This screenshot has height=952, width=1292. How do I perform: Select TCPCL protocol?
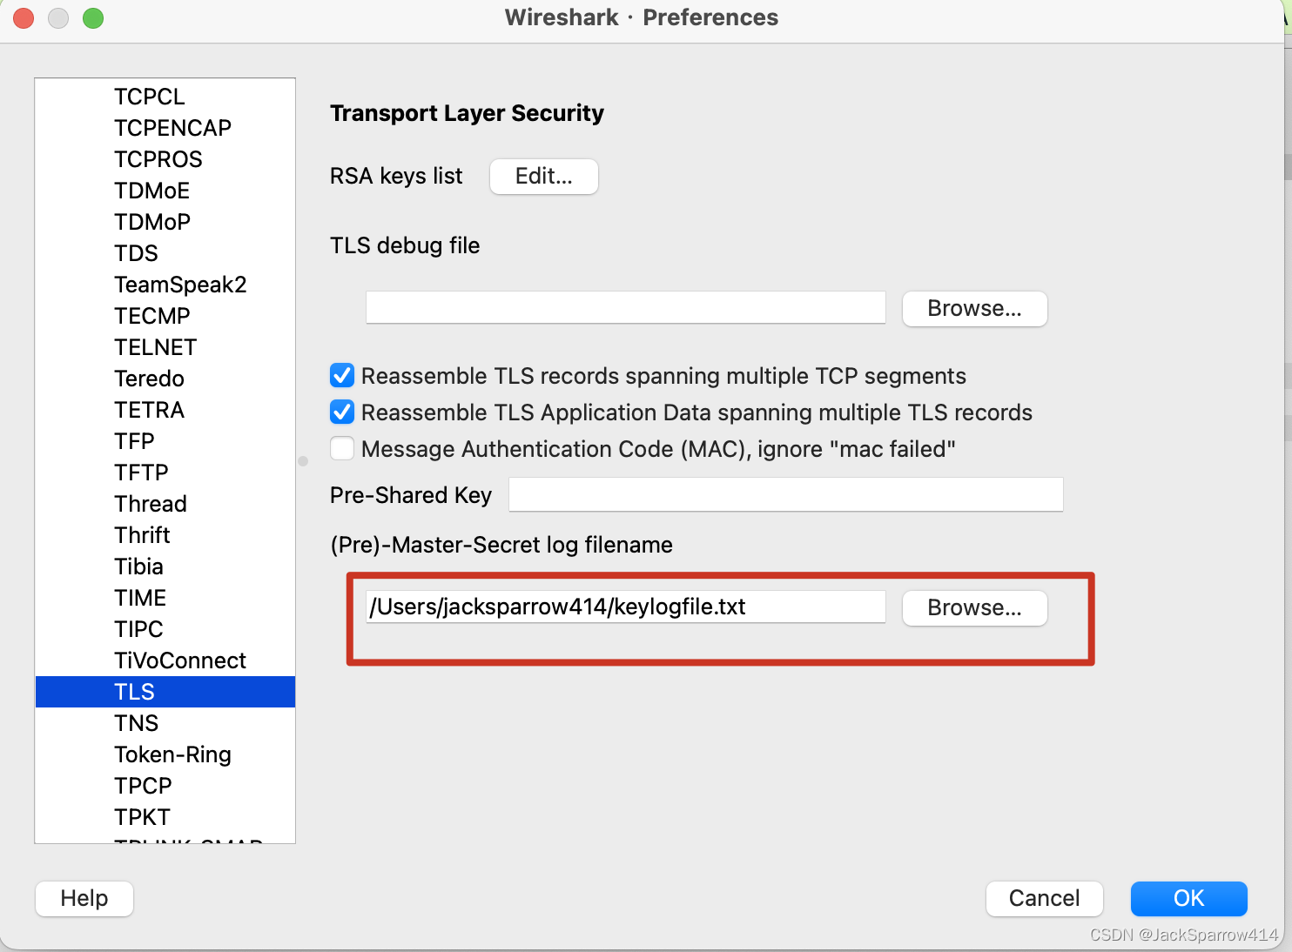point(165,97)
